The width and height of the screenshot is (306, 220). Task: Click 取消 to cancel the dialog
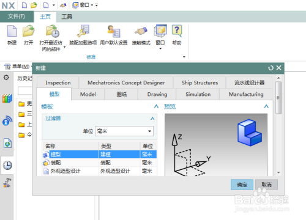click(x=266, y=185)
